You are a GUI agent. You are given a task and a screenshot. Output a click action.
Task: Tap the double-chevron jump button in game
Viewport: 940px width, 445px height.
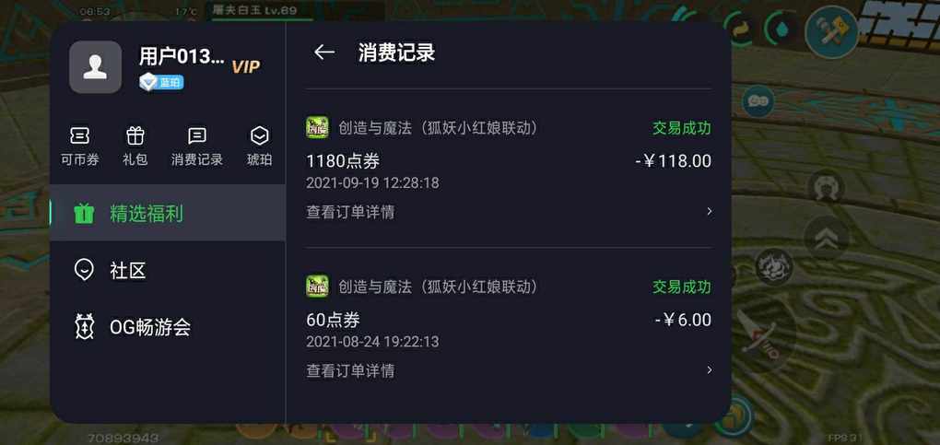point(826,238)
